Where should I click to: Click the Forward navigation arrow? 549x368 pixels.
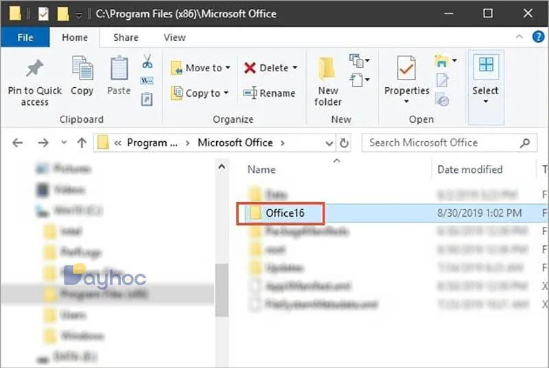[43, 143]
